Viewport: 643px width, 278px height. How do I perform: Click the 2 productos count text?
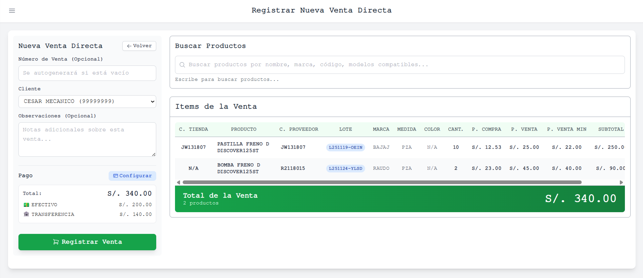[201, 203]
